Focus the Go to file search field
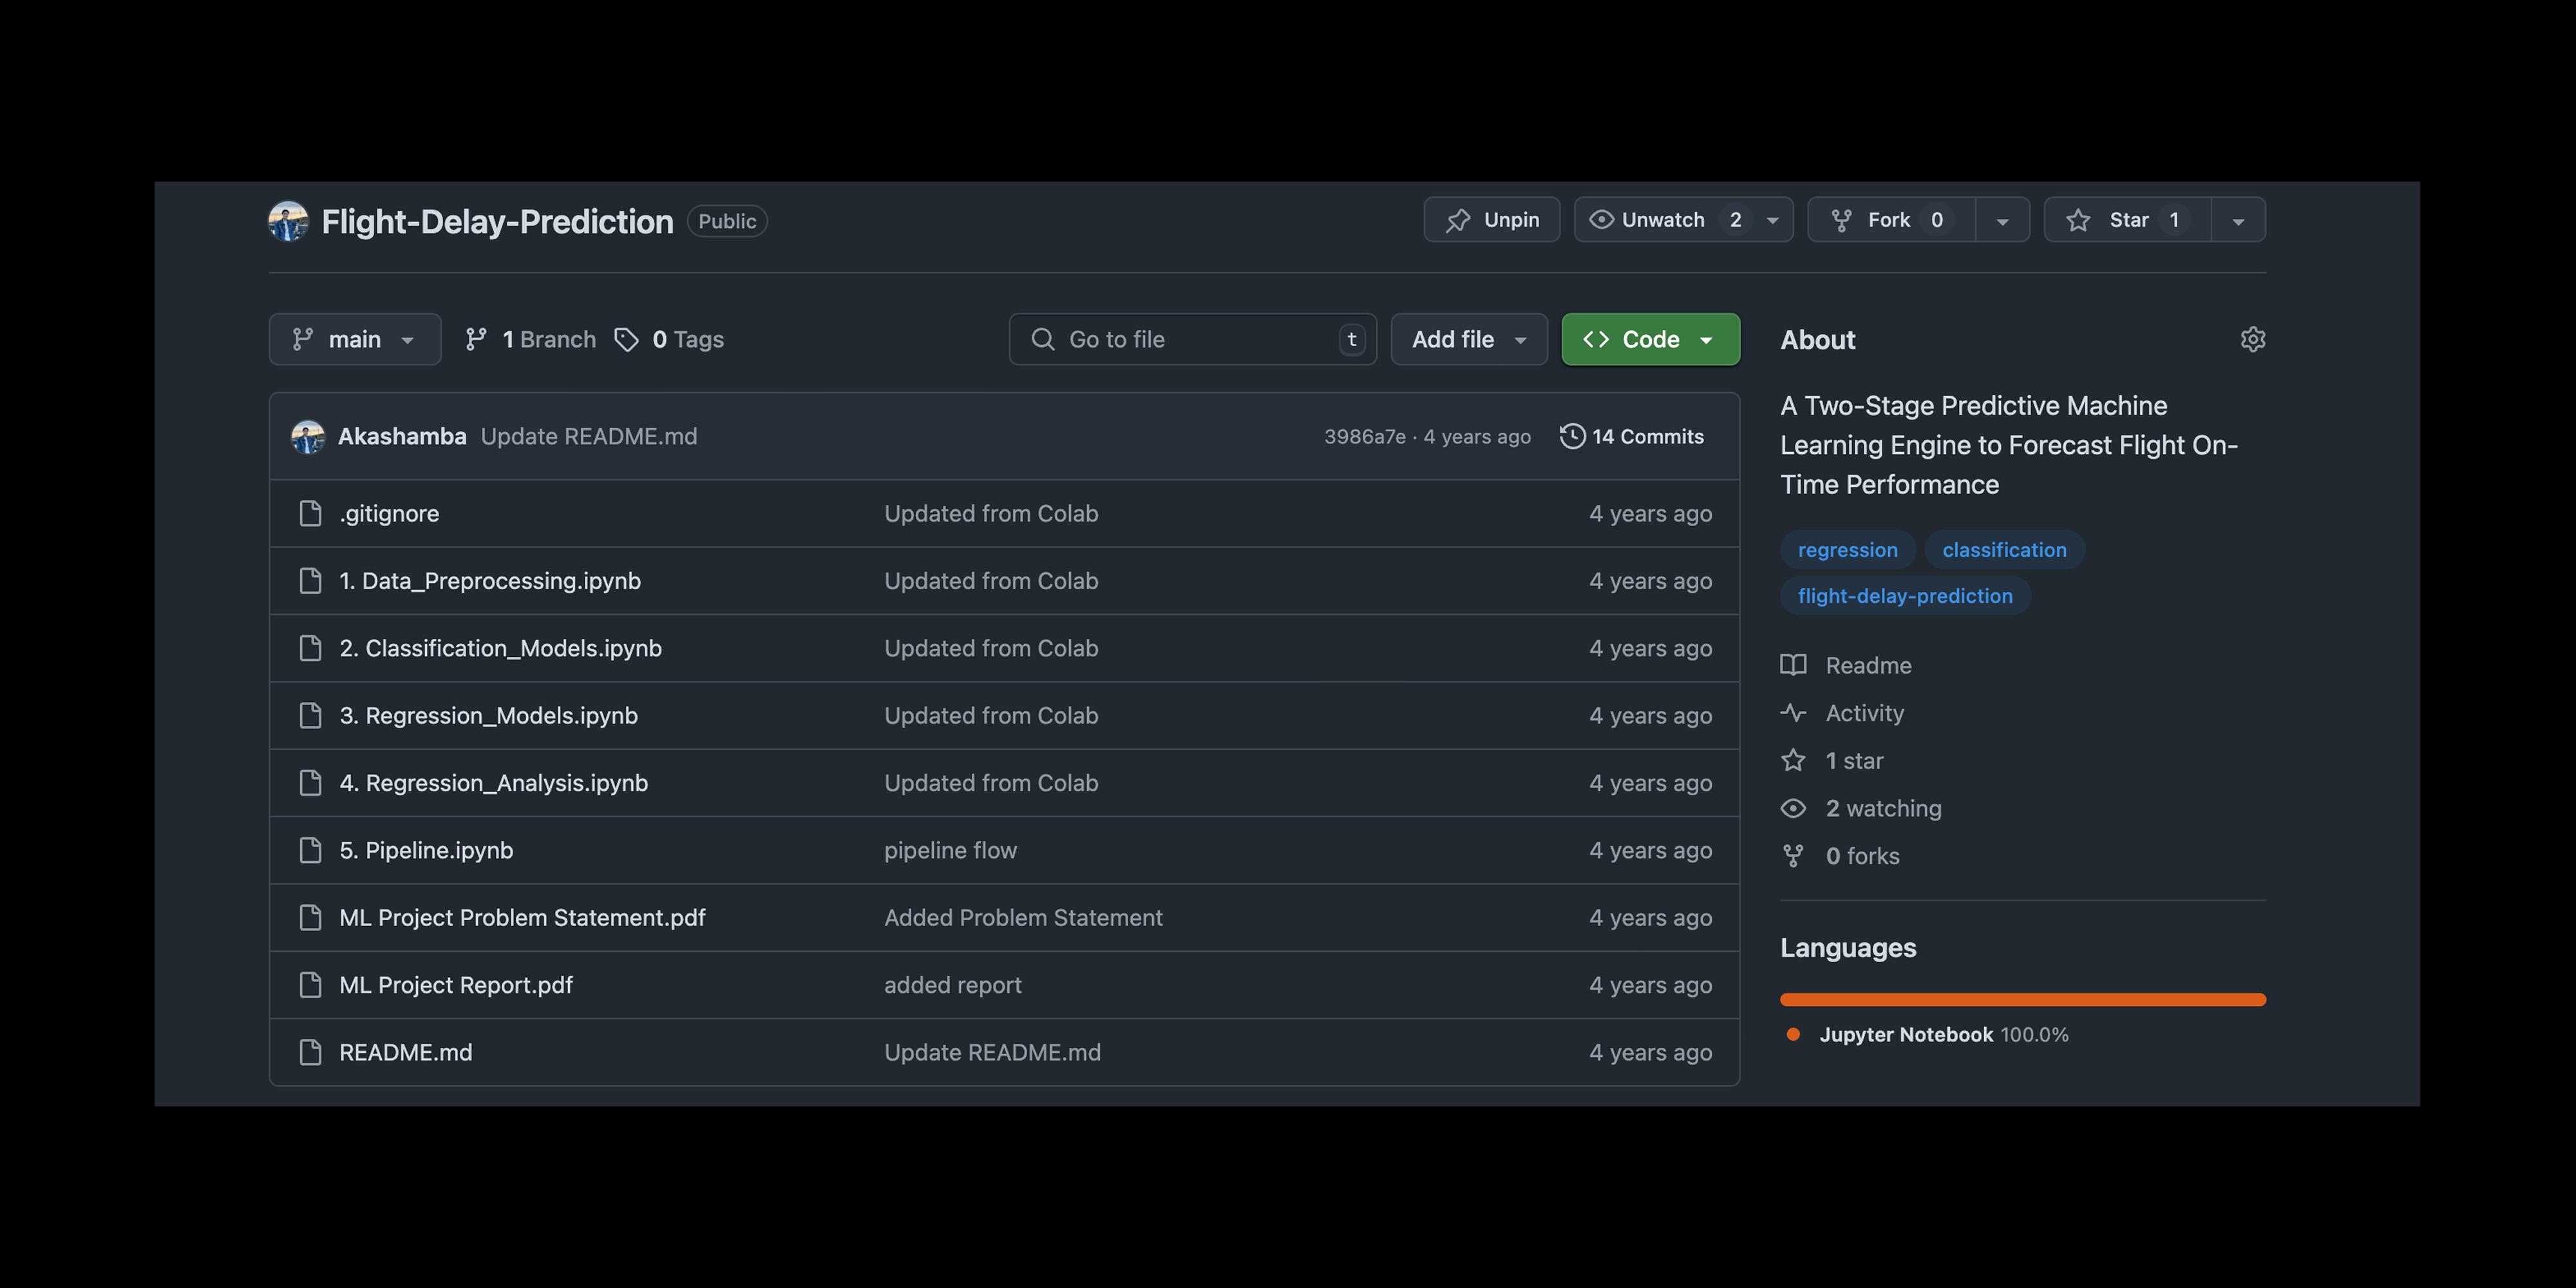Viewport: 2576px width, 1288px height. click(x=1192, y=339)
